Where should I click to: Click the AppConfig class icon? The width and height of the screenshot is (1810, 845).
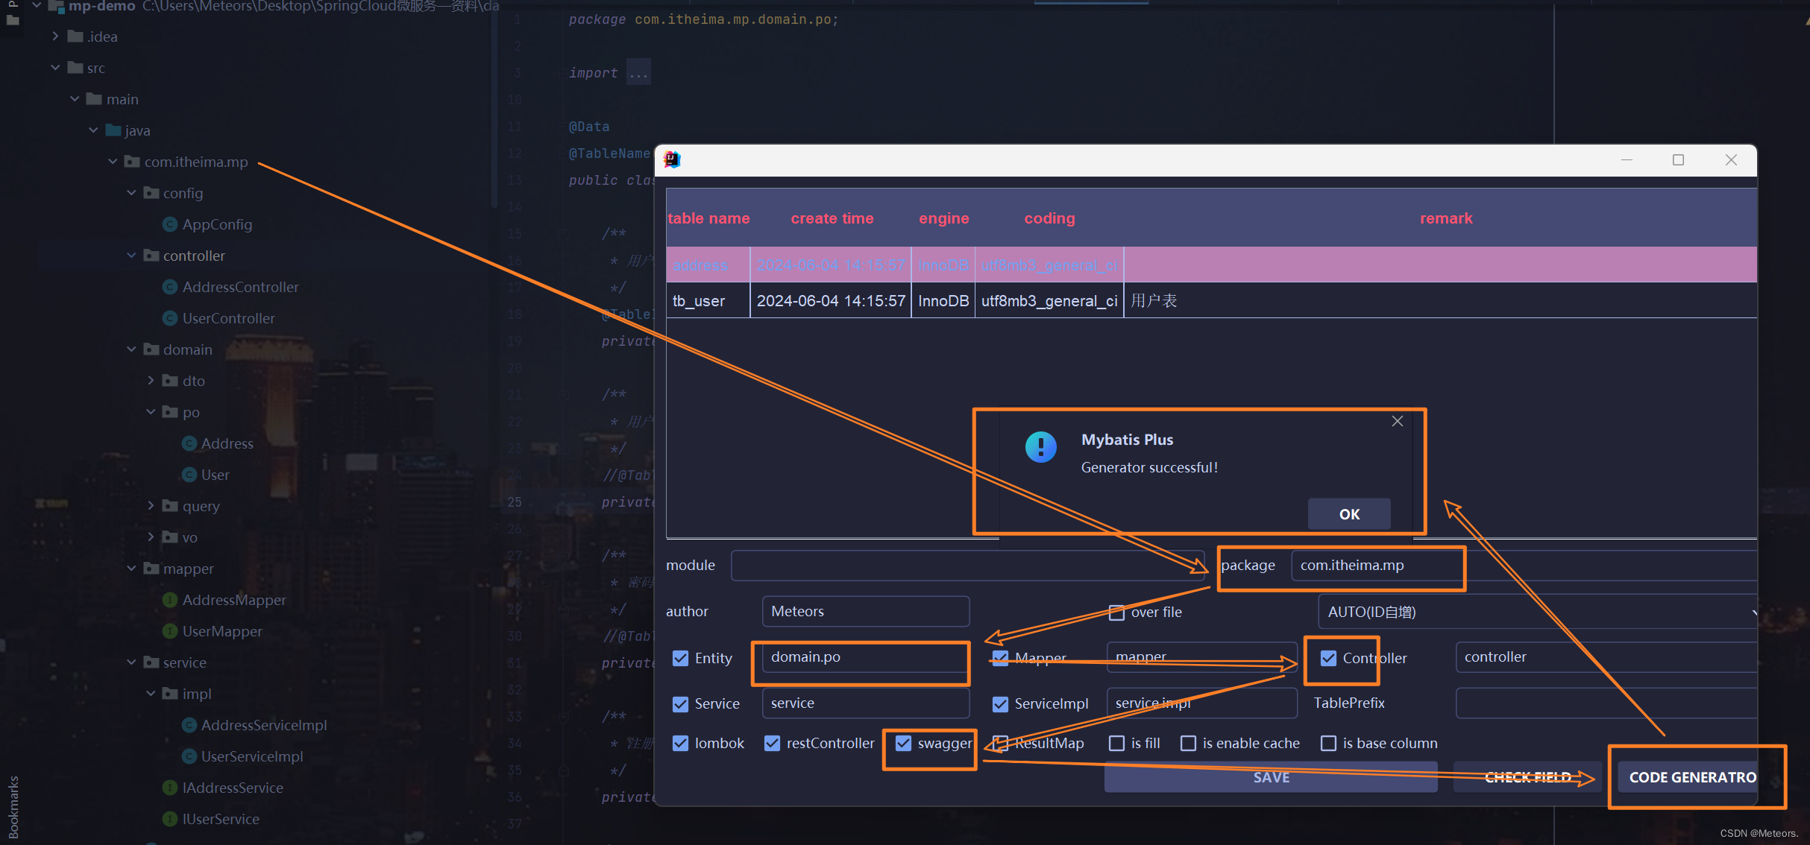[x=170, y=224]
